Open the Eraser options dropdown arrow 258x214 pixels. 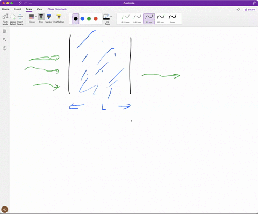pos(36,17)
